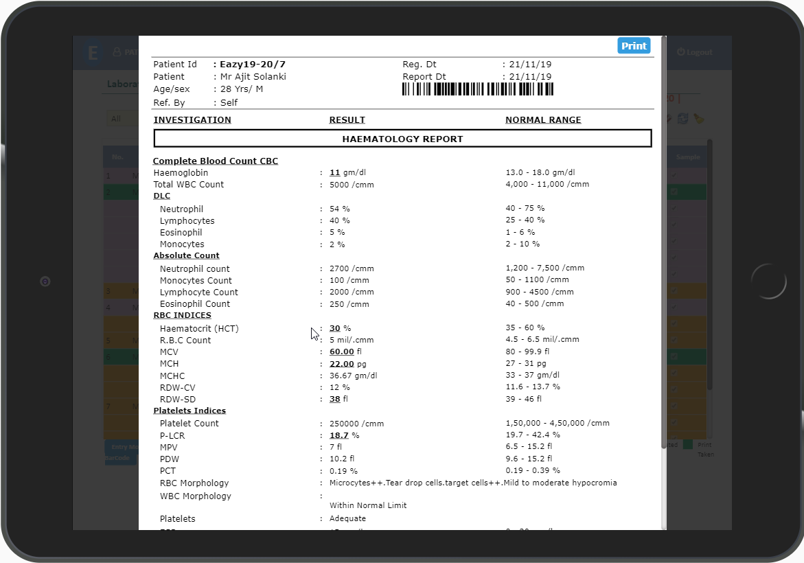Click the report popup vertical scrollbar

(x=663, y=240)
